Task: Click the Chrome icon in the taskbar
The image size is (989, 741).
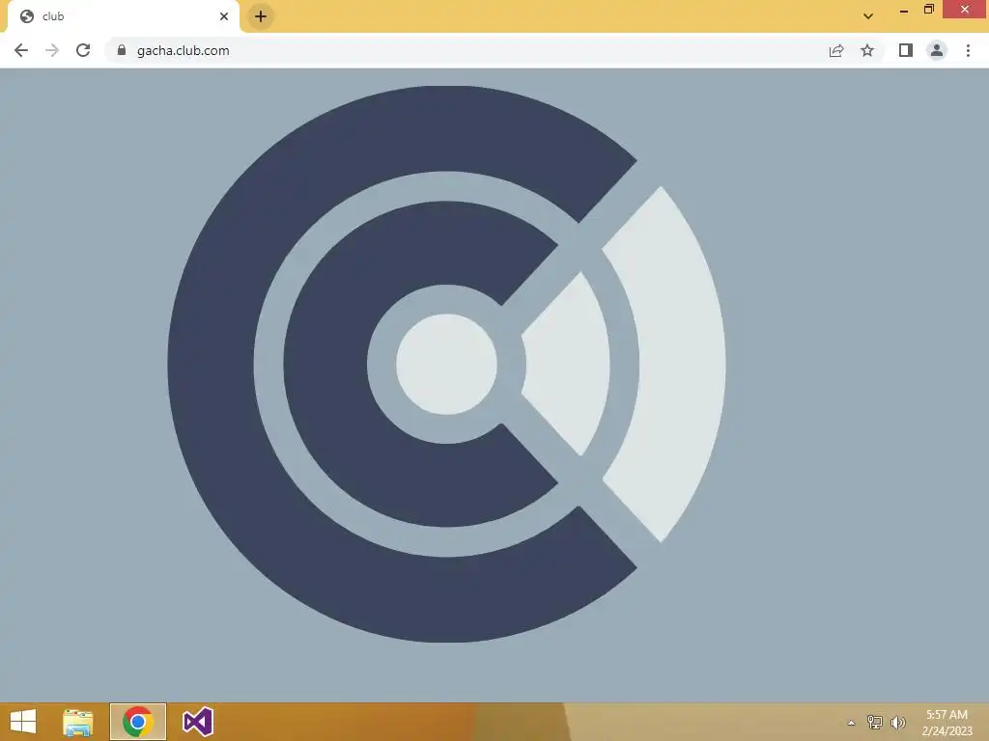Action: coord(137,722)
